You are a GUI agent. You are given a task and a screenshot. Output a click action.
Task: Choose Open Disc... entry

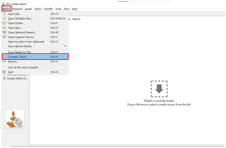click(35, 28)
